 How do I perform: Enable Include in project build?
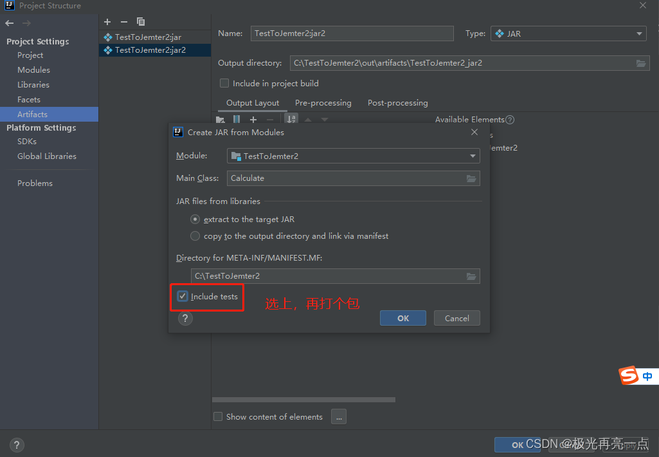pos(224,83)
